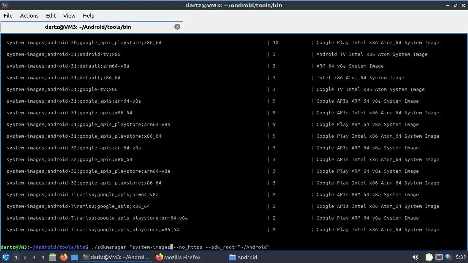Open the Help menu
468x263 pixels.
[88, 16]
